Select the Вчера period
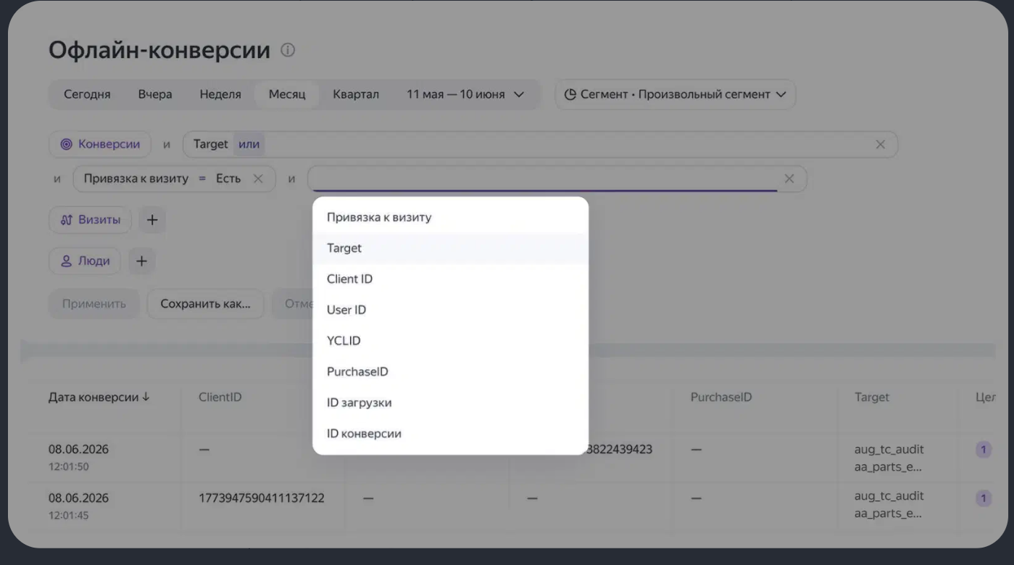The width and height of the screenshot is (1014, 565). click(155, 94)
